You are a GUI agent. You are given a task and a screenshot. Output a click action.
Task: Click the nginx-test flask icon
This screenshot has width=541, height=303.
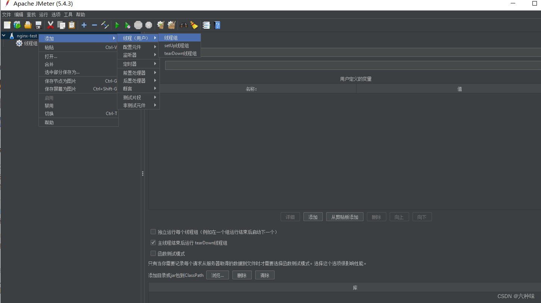coord(12,36)
